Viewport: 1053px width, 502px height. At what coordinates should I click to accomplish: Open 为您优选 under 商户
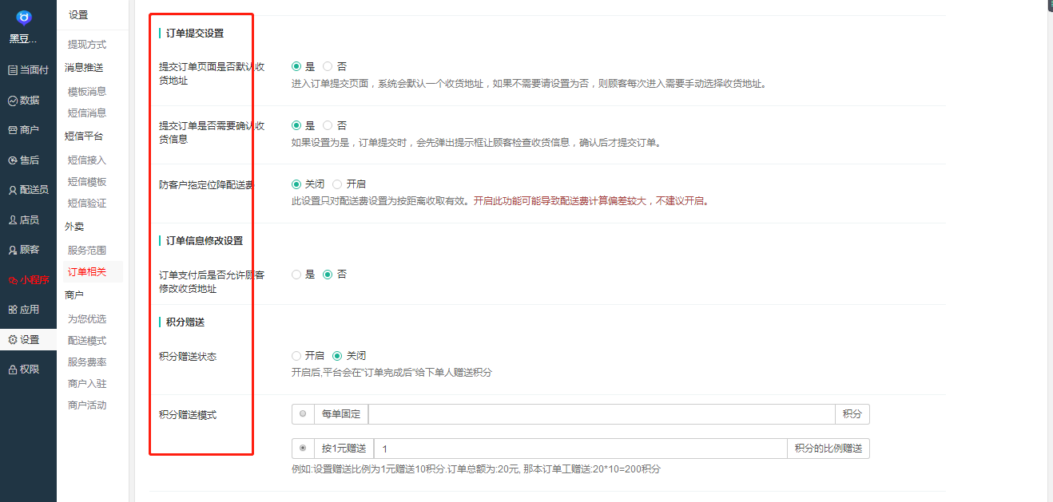(87, 319)
